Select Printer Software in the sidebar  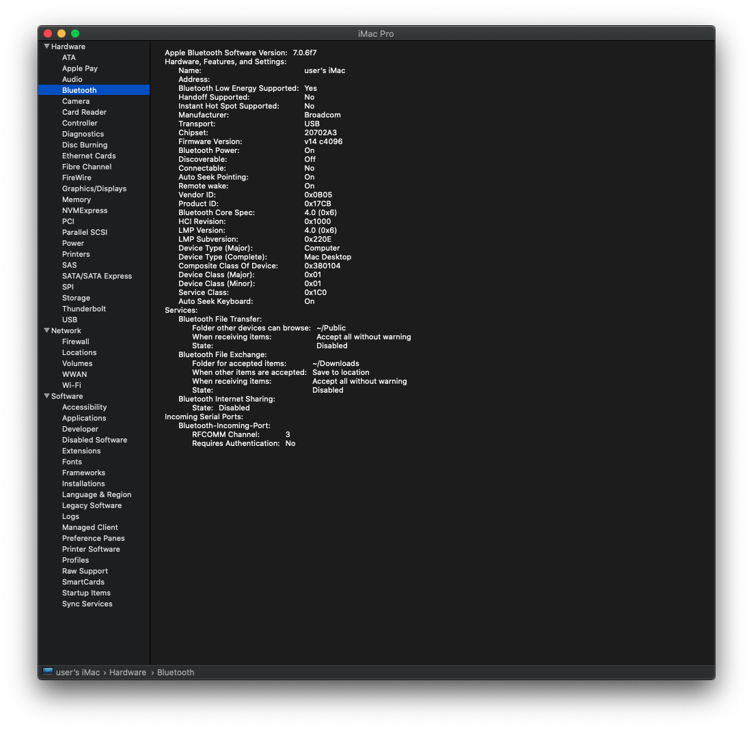point(91,549)
